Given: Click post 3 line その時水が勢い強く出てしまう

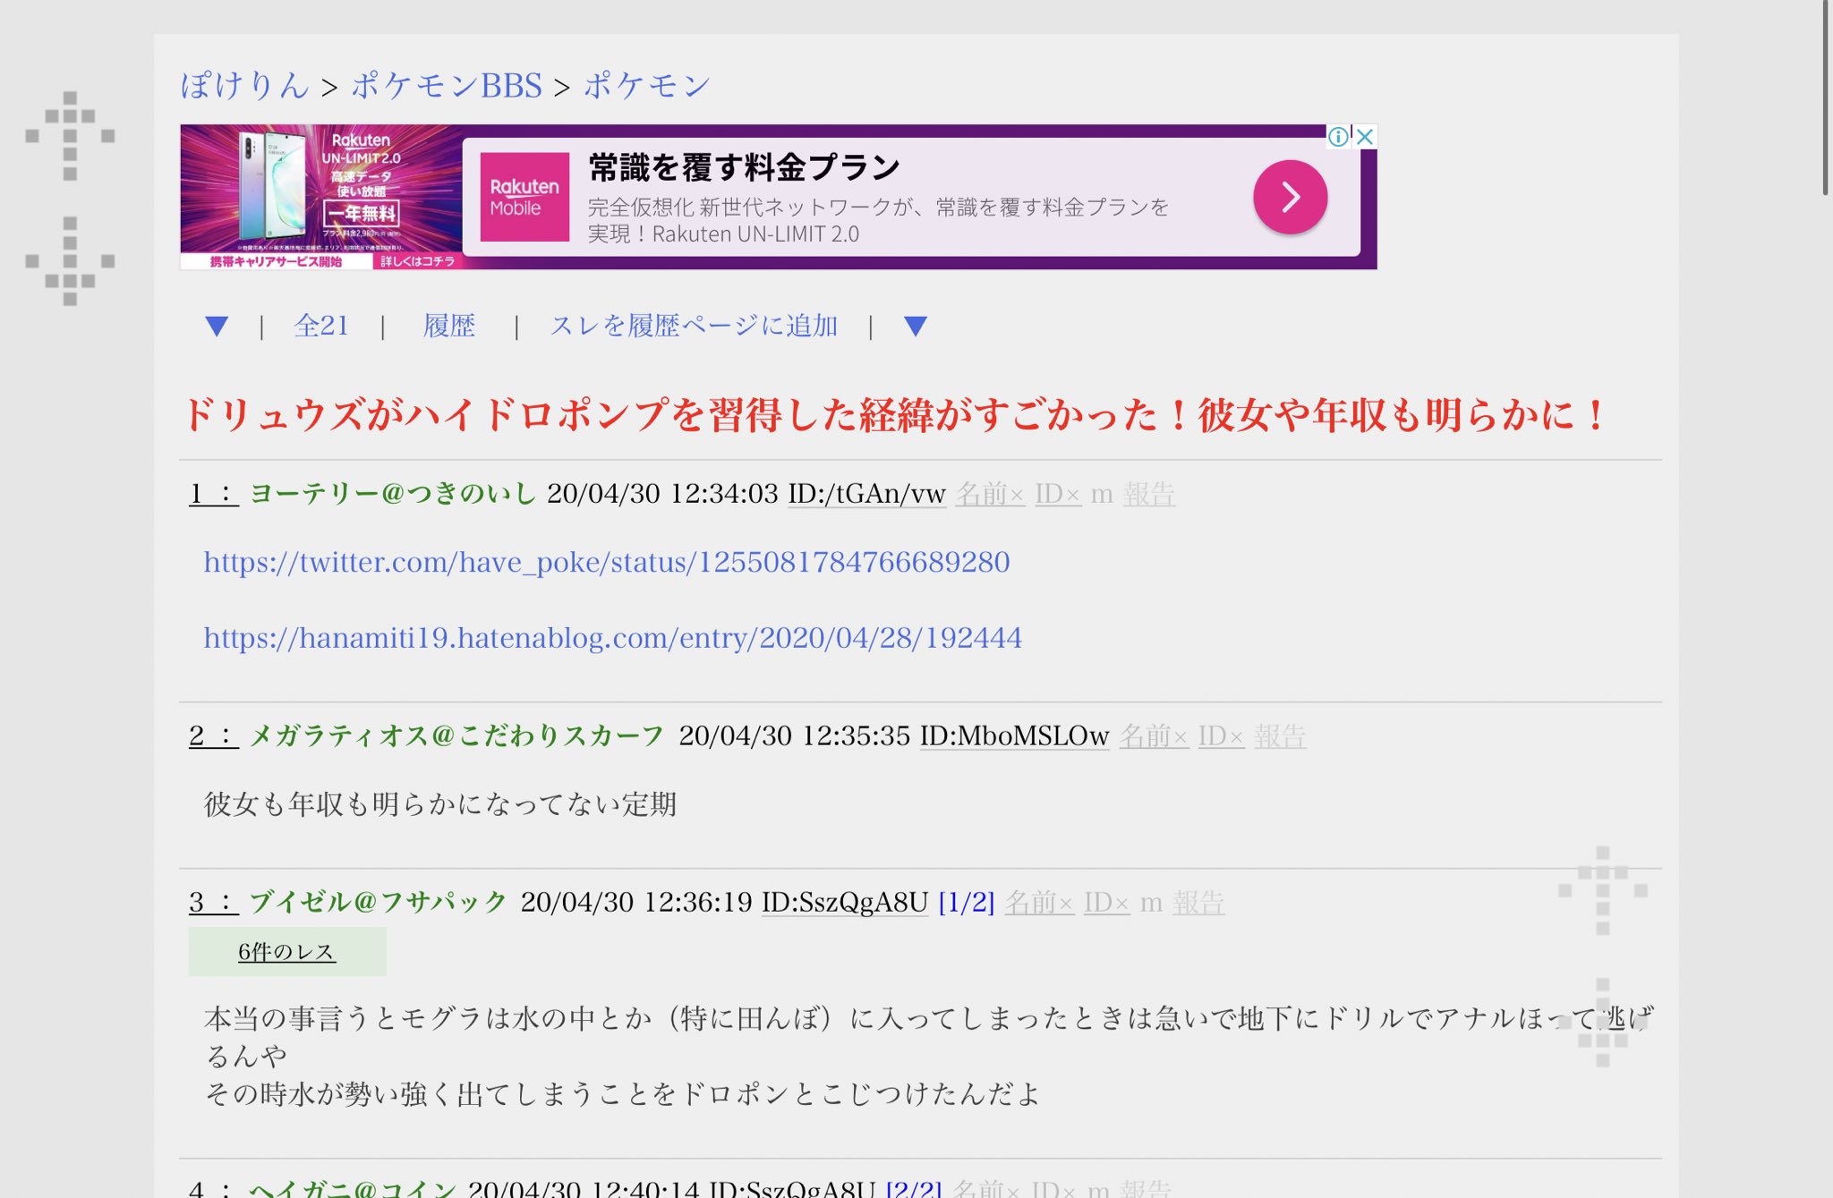Looking at the screenshot, I should (x=622, y=1093).
